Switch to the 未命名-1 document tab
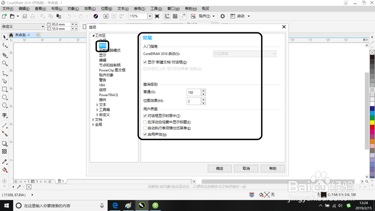 tap(22, 35)
